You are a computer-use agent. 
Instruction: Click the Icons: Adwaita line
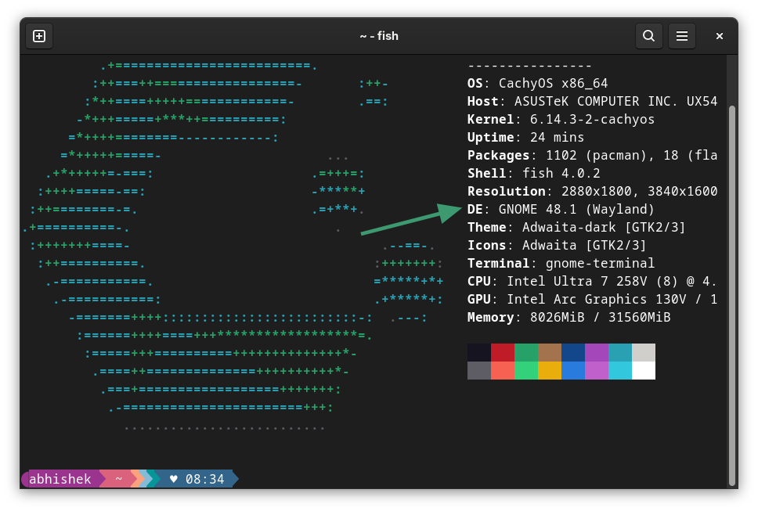(557, 246)
